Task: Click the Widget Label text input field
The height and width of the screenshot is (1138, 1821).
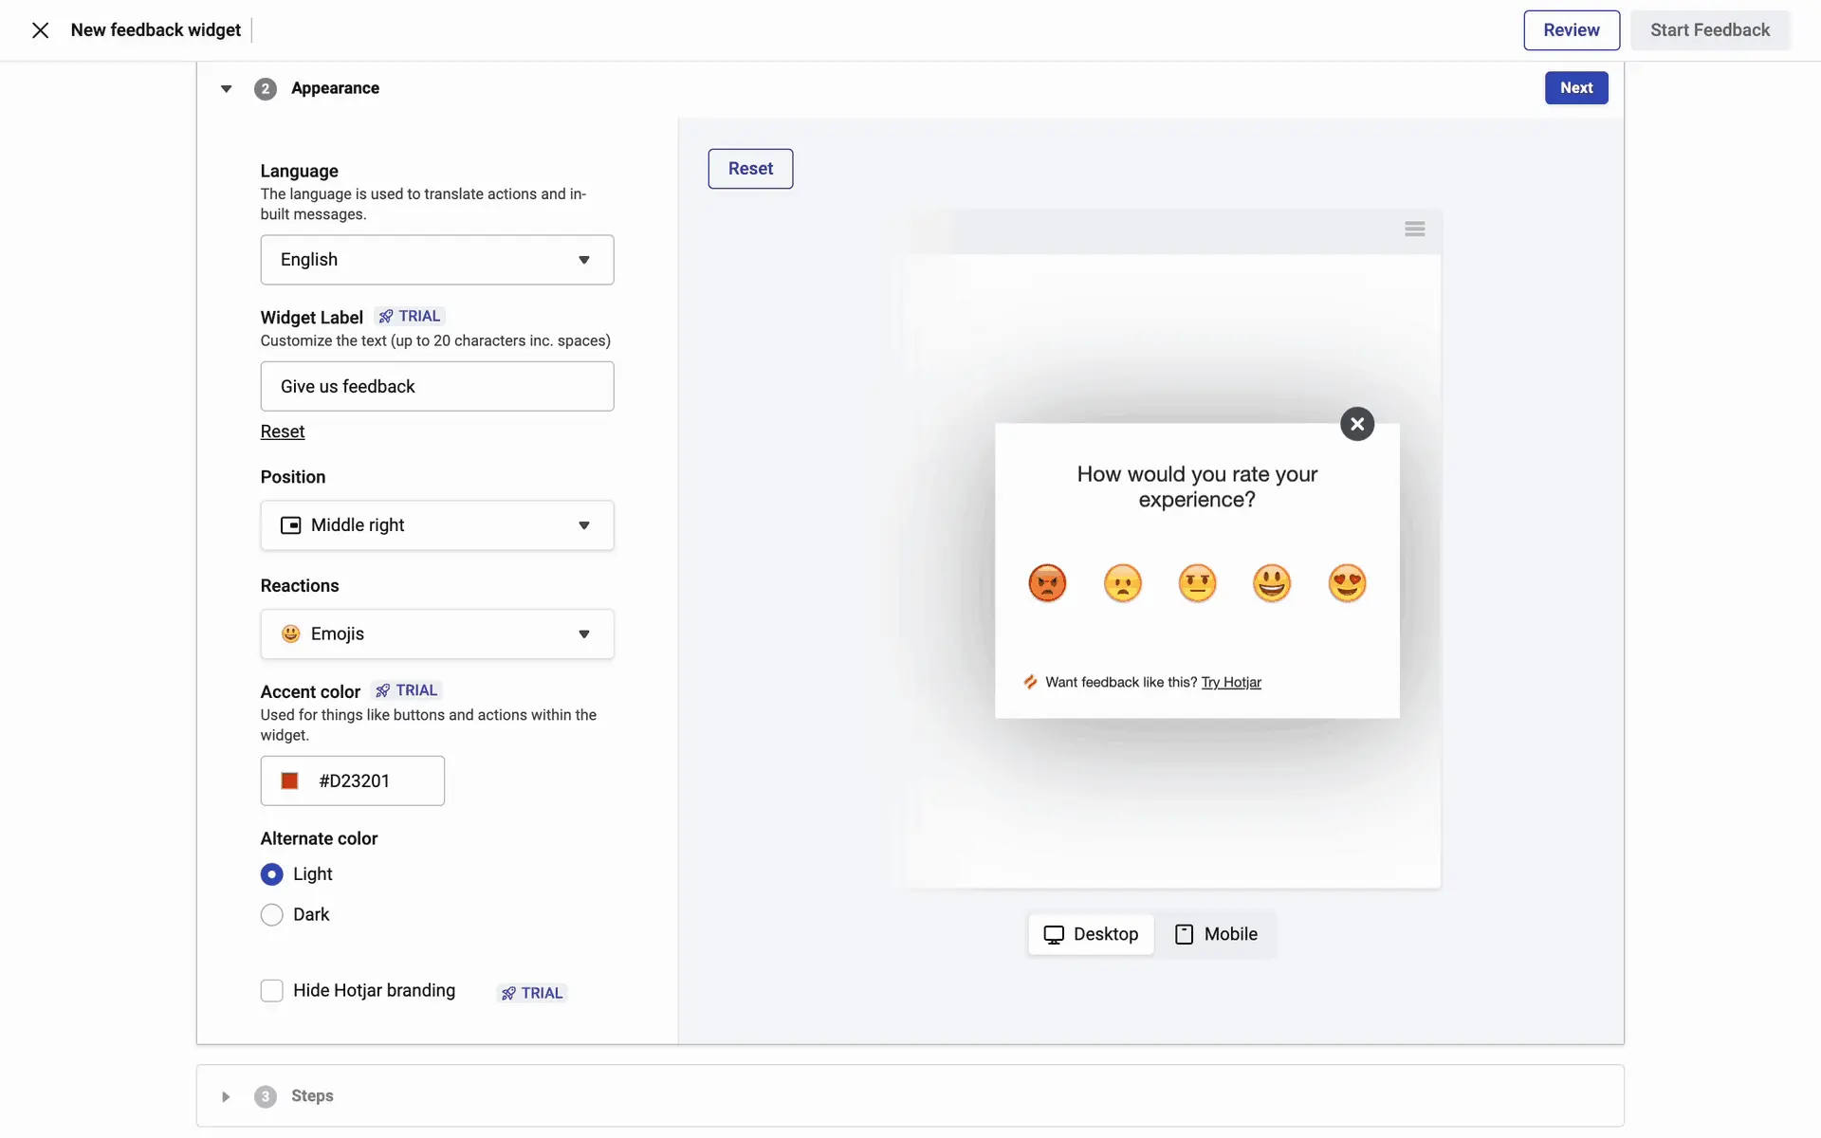Action: click(x=437, y=386)
